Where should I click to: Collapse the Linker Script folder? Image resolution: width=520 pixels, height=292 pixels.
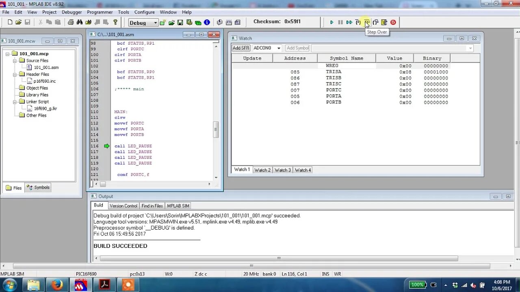14,102
